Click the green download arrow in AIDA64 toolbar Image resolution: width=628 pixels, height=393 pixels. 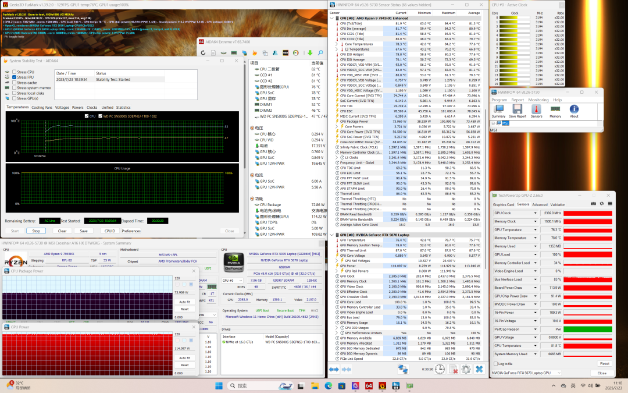310,52
